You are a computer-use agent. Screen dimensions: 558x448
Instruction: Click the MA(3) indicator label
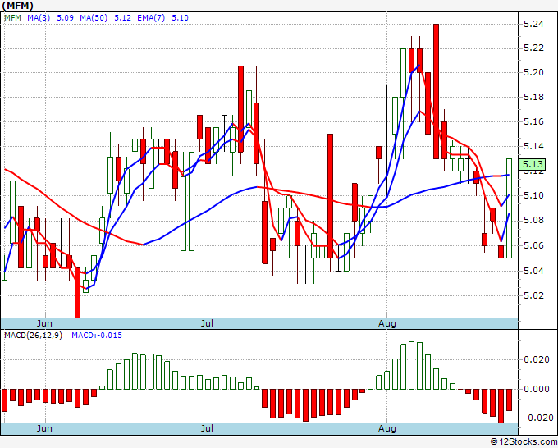point(39,18)
